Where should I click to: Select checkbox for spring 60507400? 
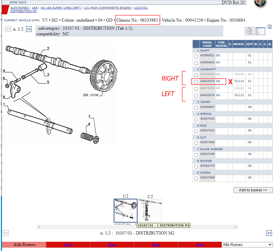[196, 120]
